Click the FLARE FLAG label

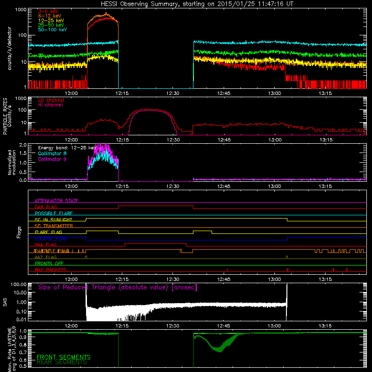48,232
